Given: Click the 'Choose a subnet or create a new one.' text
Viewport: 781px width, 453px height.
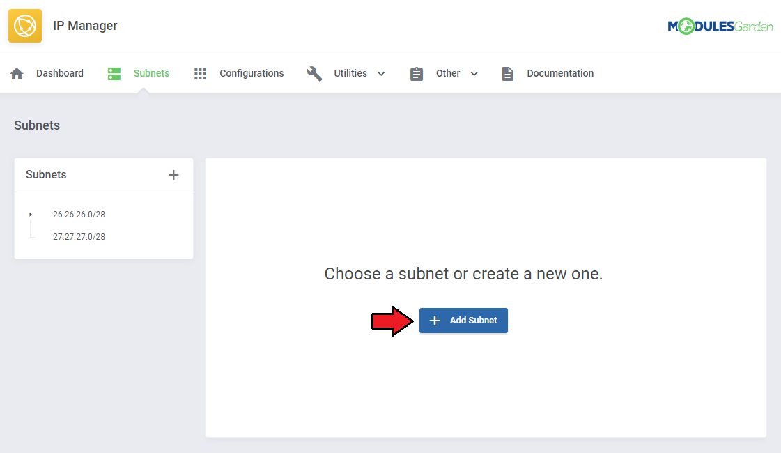Looking at the screenshot, I should click(463, 274).
